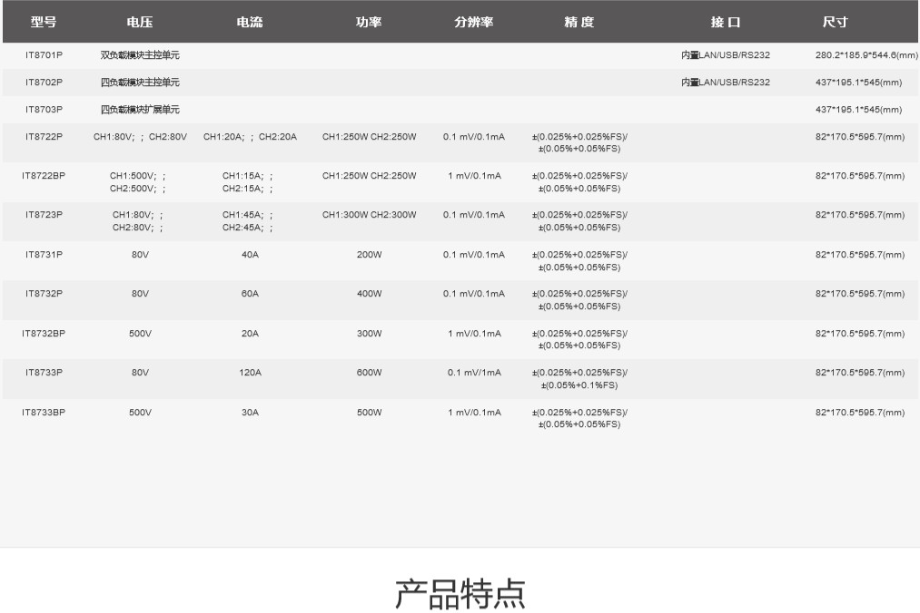Image resolution: width=920 pixels, height=613 pixels.
Task: Click the 精度 column header
Action: tap(579, 23)
